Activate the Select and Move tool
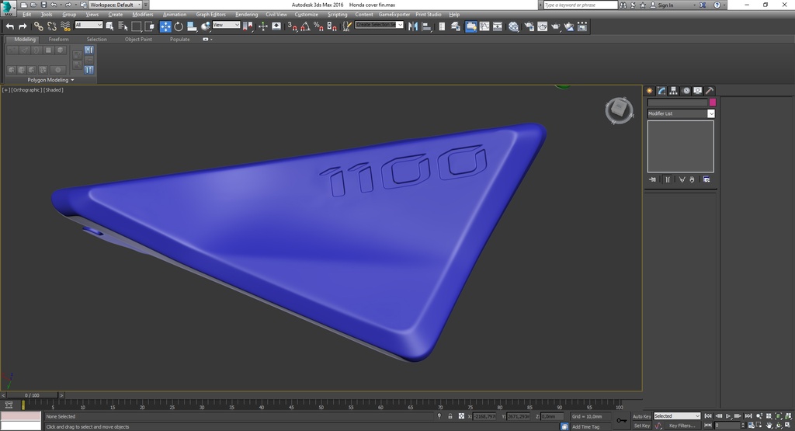795x431 pixels. coord(165,26)
